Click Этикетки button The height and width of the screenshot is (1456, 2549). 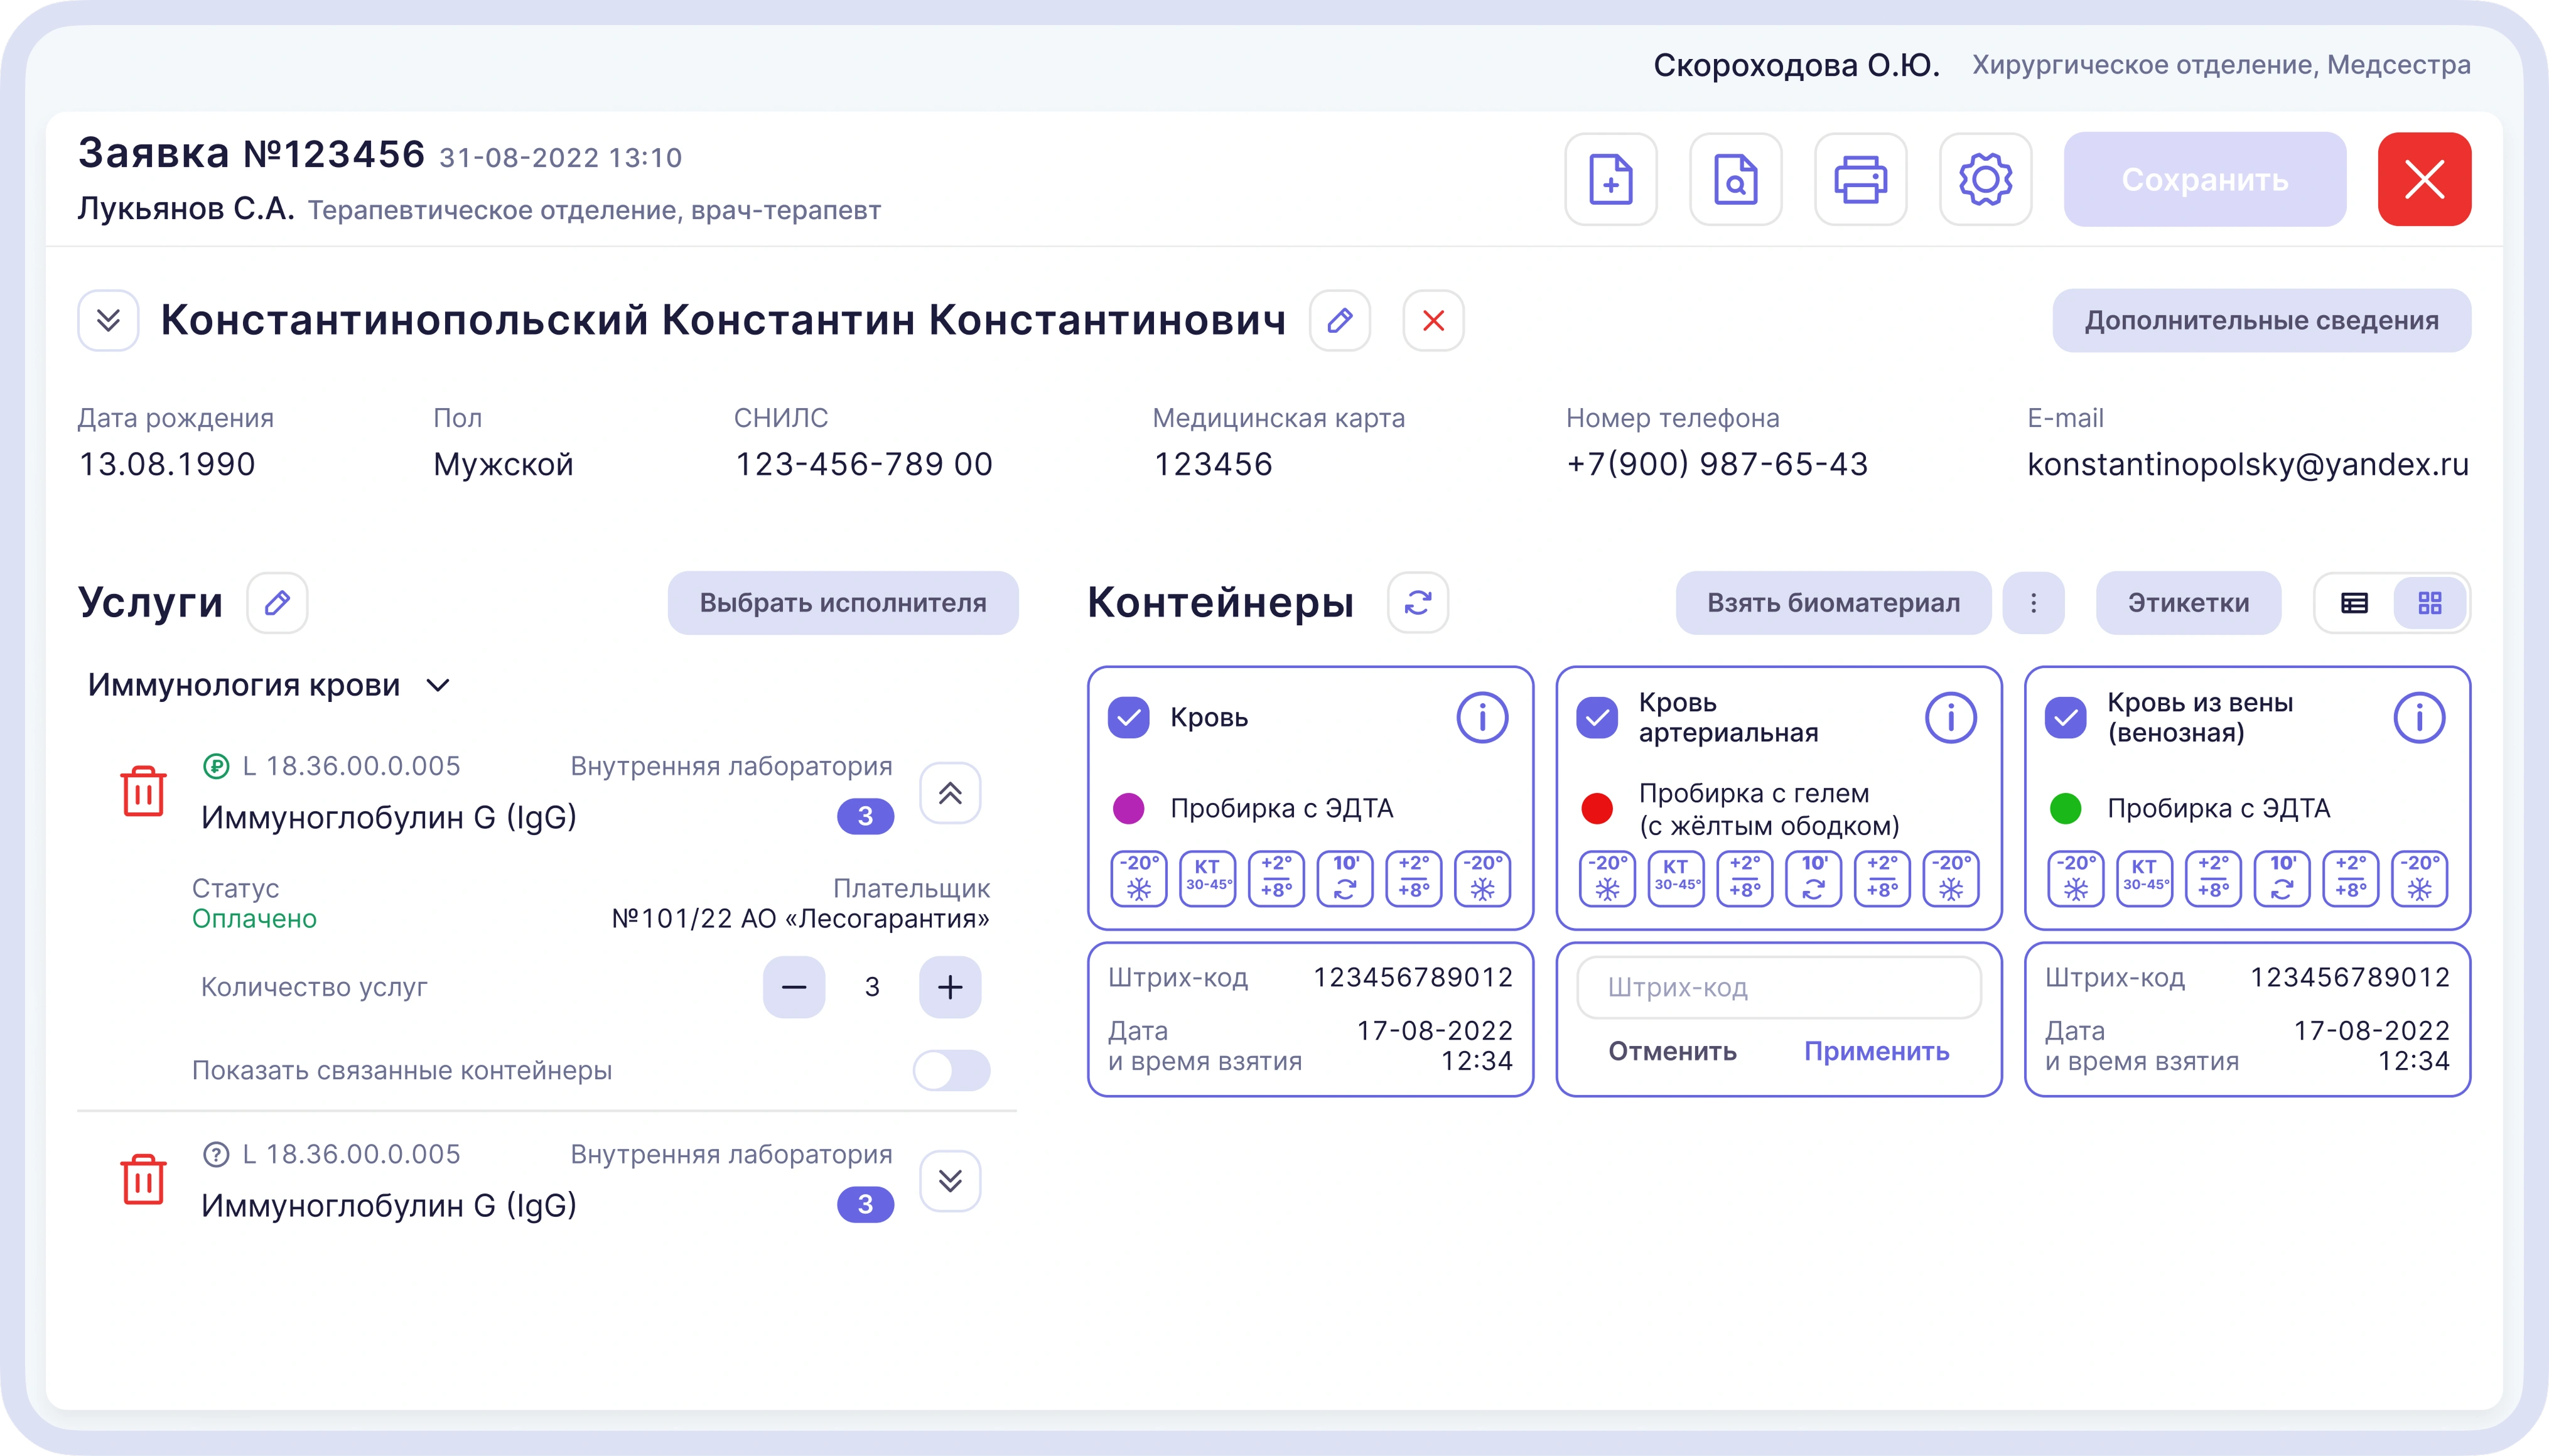[x=2188, y=603]
